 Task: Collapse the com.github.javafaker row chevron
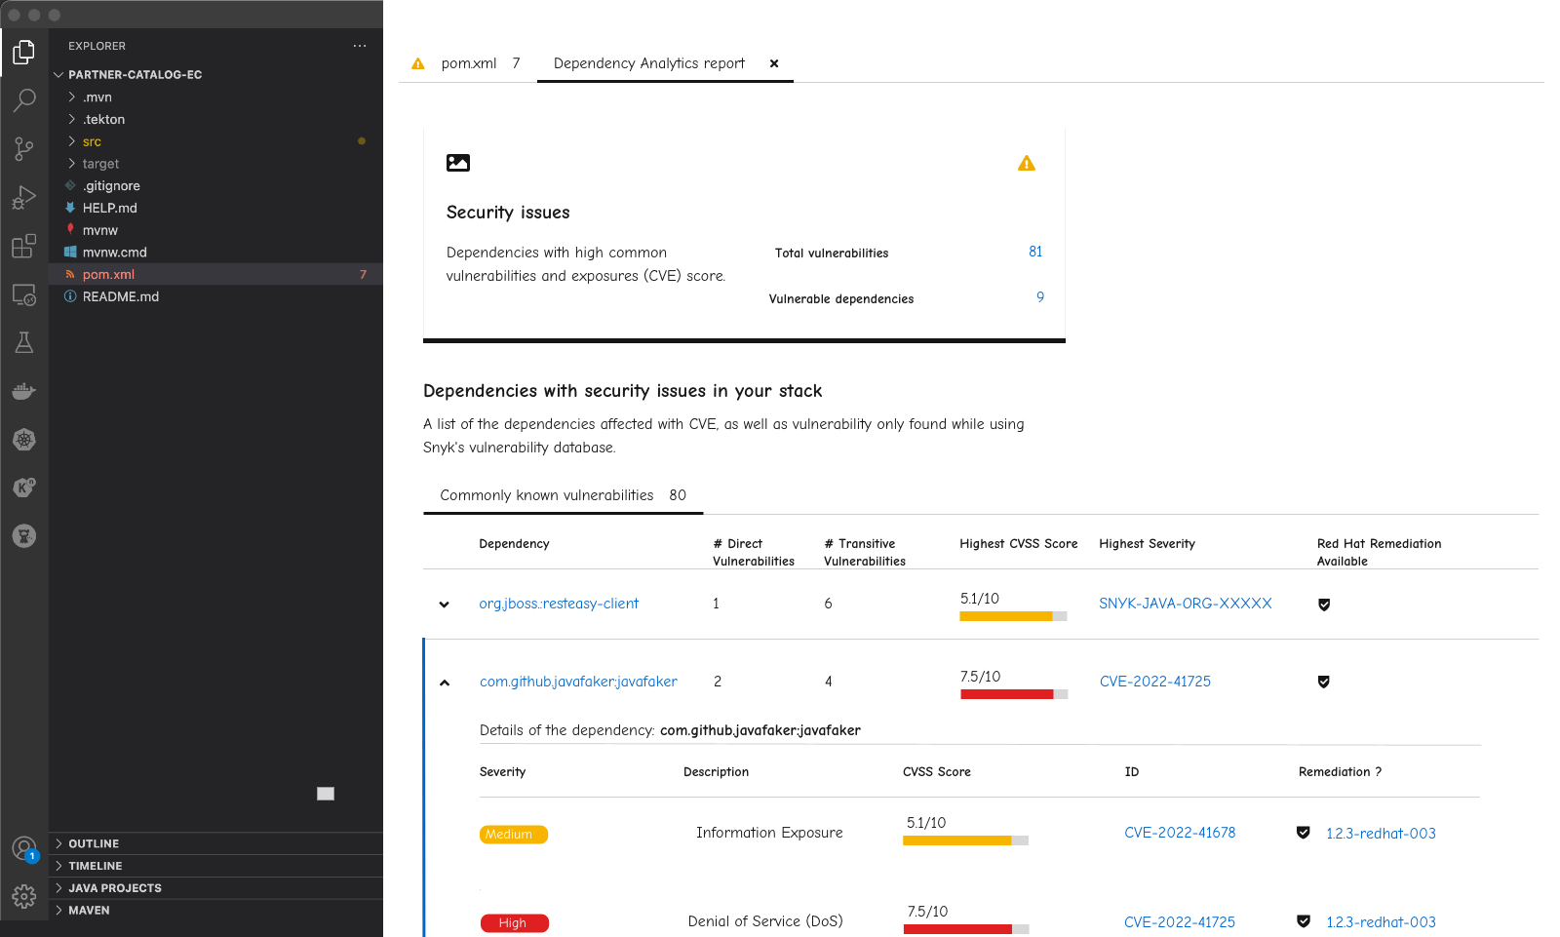(445, 683)
